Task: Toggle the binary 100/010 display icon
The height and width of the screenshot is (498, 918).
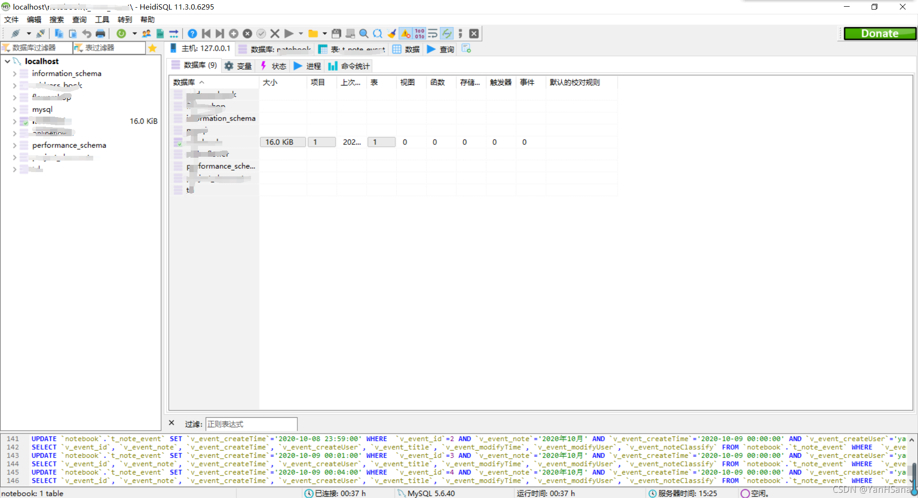Action: 419,33
